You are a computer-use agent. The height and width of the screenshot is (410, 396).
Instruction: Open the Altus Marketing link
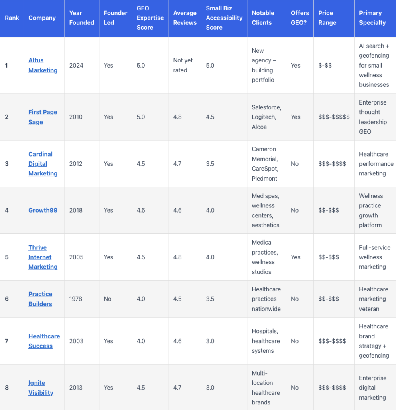pos(43,65)
